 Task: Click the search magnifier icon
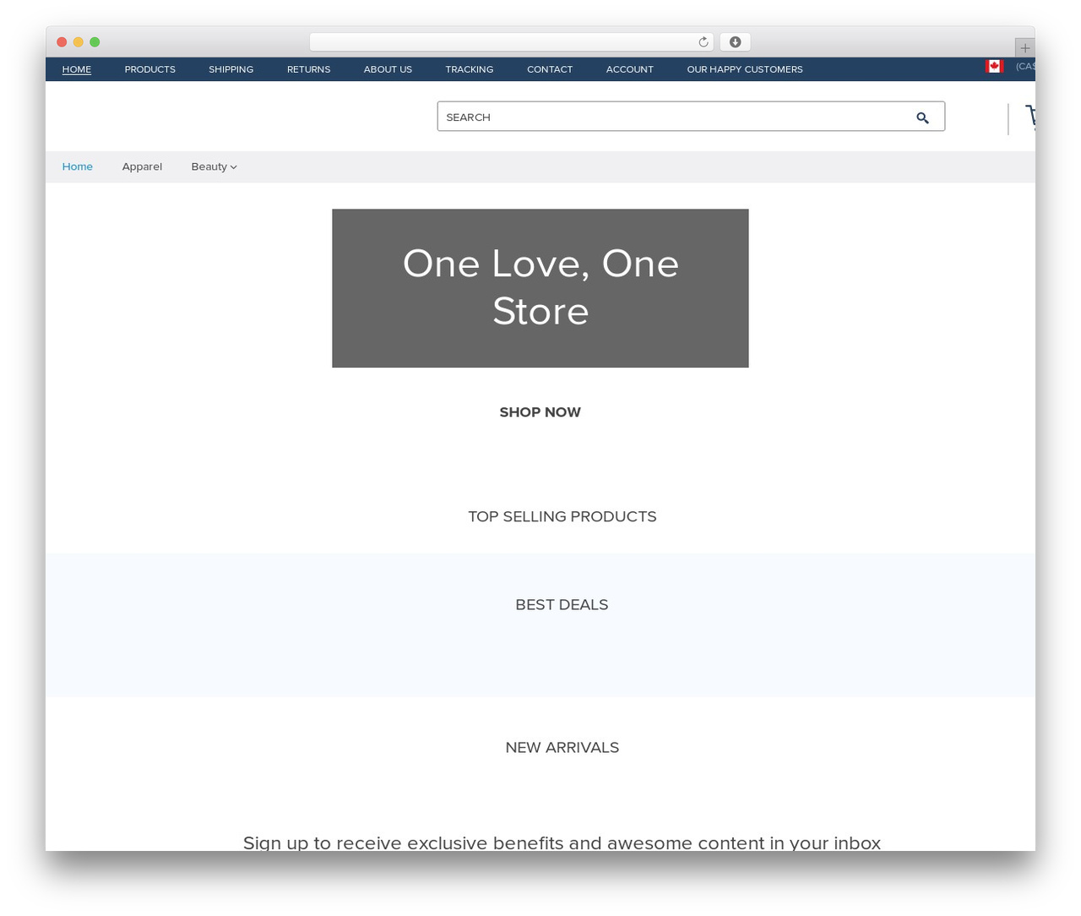[922, 117]
